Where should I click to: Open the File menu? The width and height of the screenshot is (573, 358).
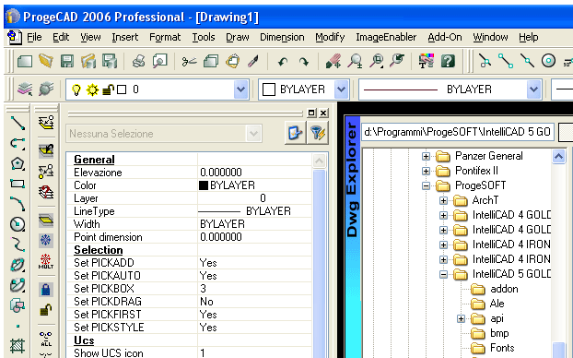[x=34, y=37]
